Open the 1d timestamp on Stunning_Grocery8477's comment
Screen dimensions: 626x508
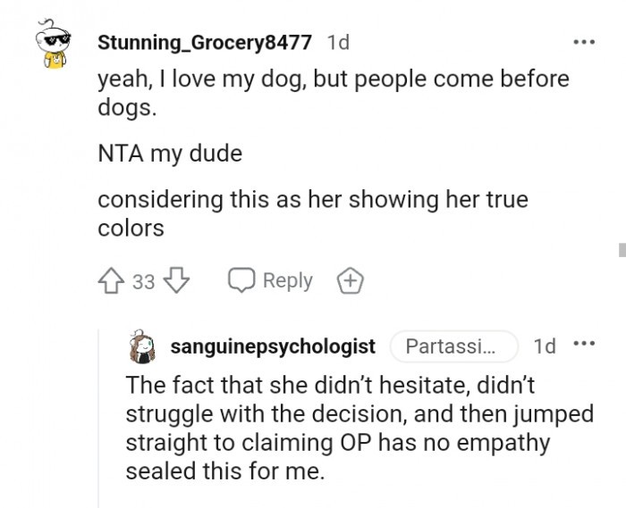(340, 42)
